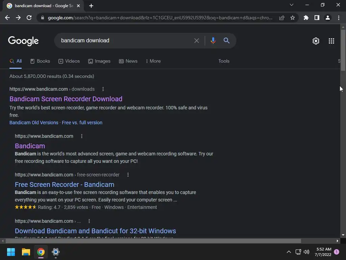The height and width of the screenshot is (260, 346).
Task: Open the search Tools options
Action: 224,61
